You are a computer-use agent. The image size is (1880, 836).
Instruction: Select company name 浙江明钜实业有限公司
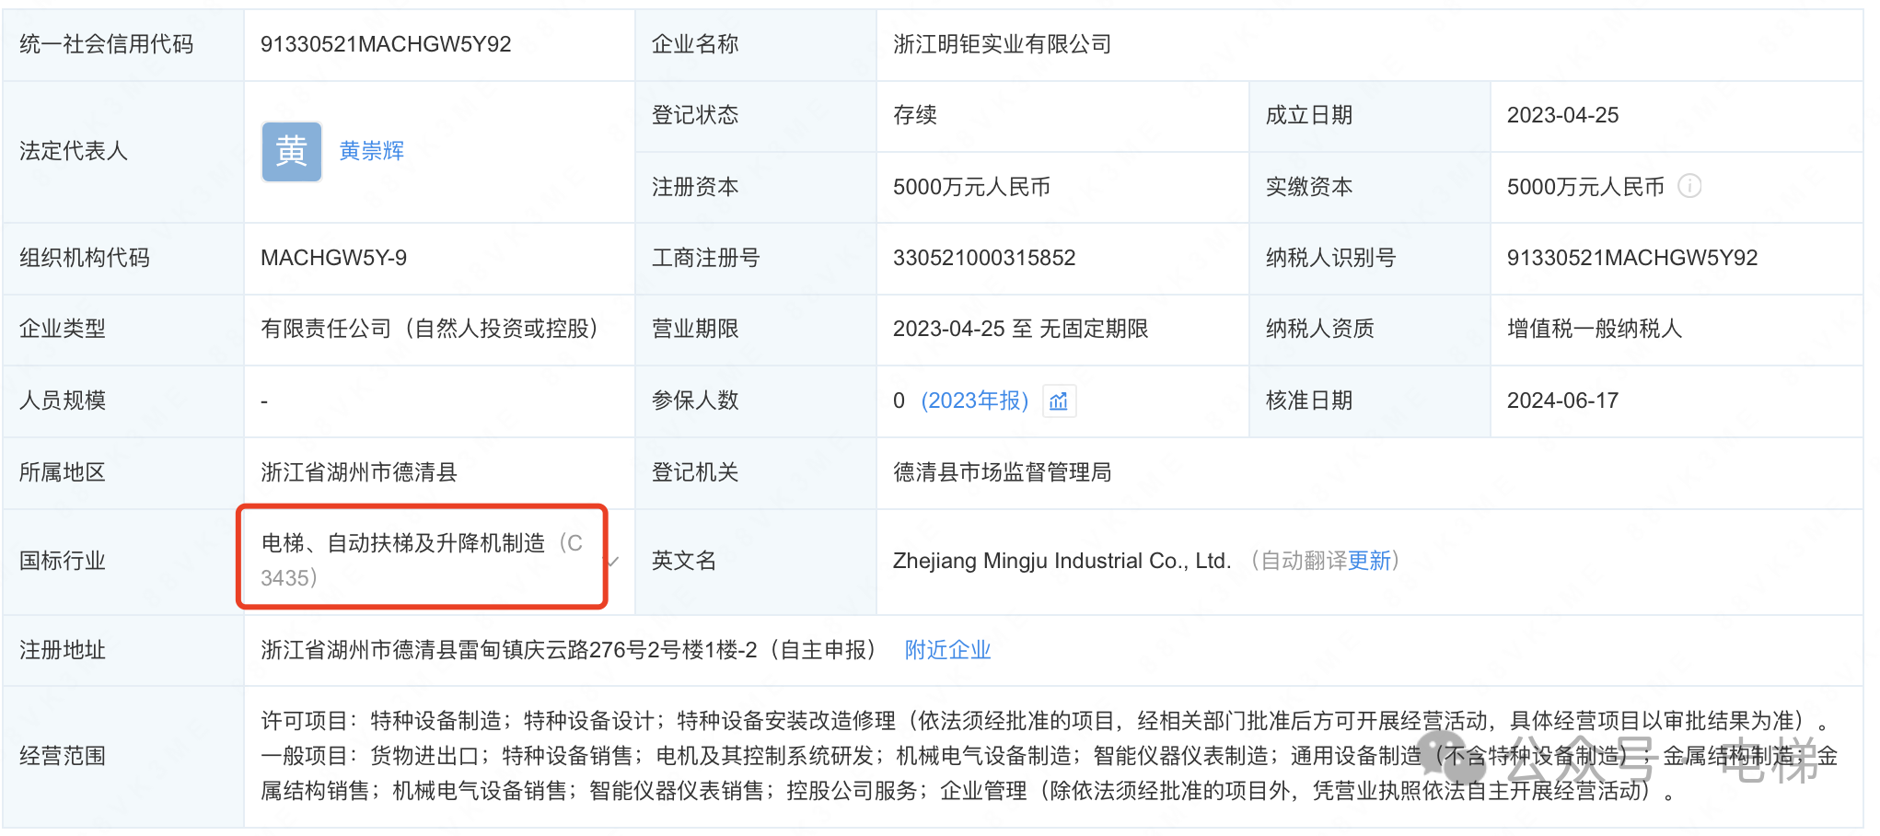pyautogui.click(x=1003, y=44)
